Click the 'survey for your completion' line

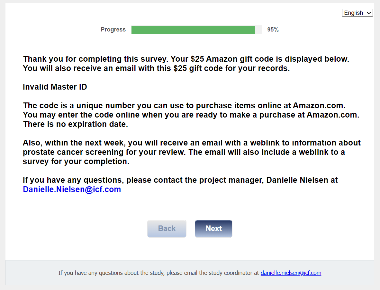tap(76, 161)
